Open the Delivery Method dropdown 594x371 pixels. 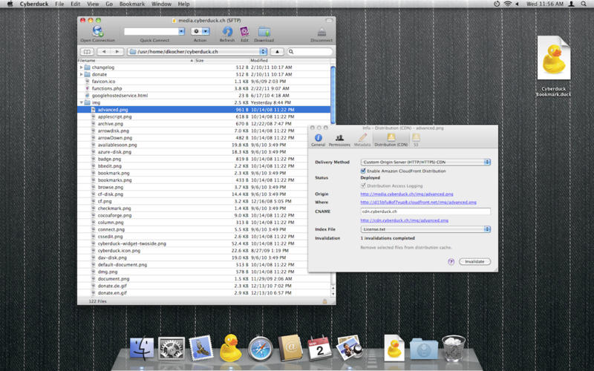[x=425, y=162]
